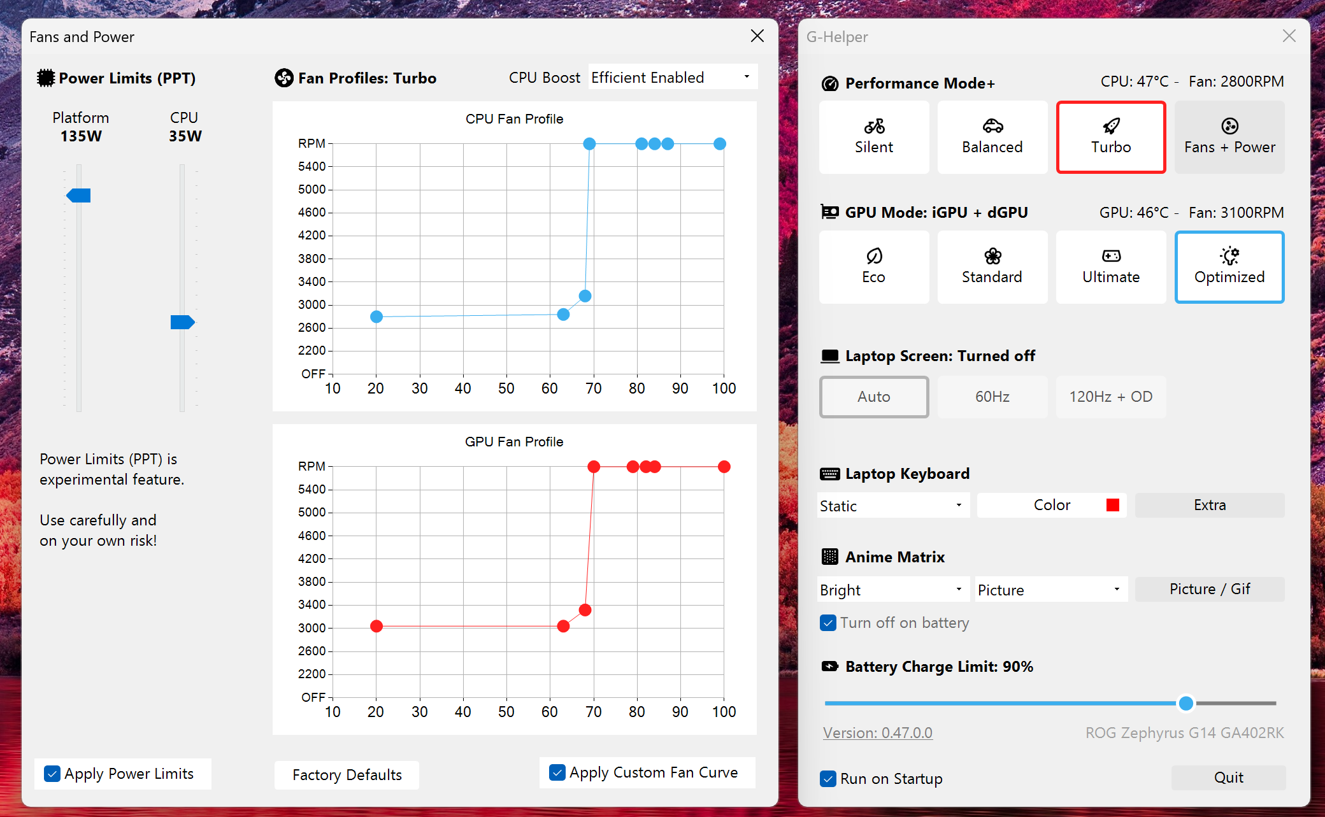Uncheck Apply Power Limits
The image size is (1325, 817).
coord(52,774)
